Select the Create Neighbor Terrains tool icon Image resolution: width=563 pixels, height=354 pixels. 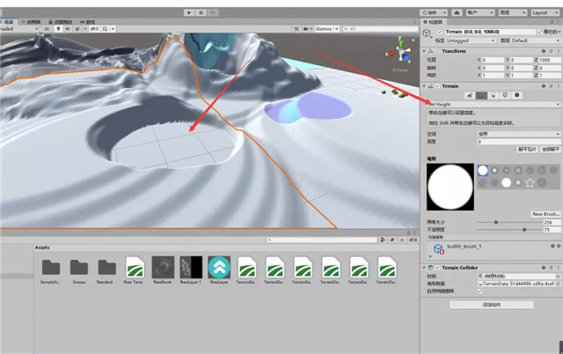pos(469,94)
